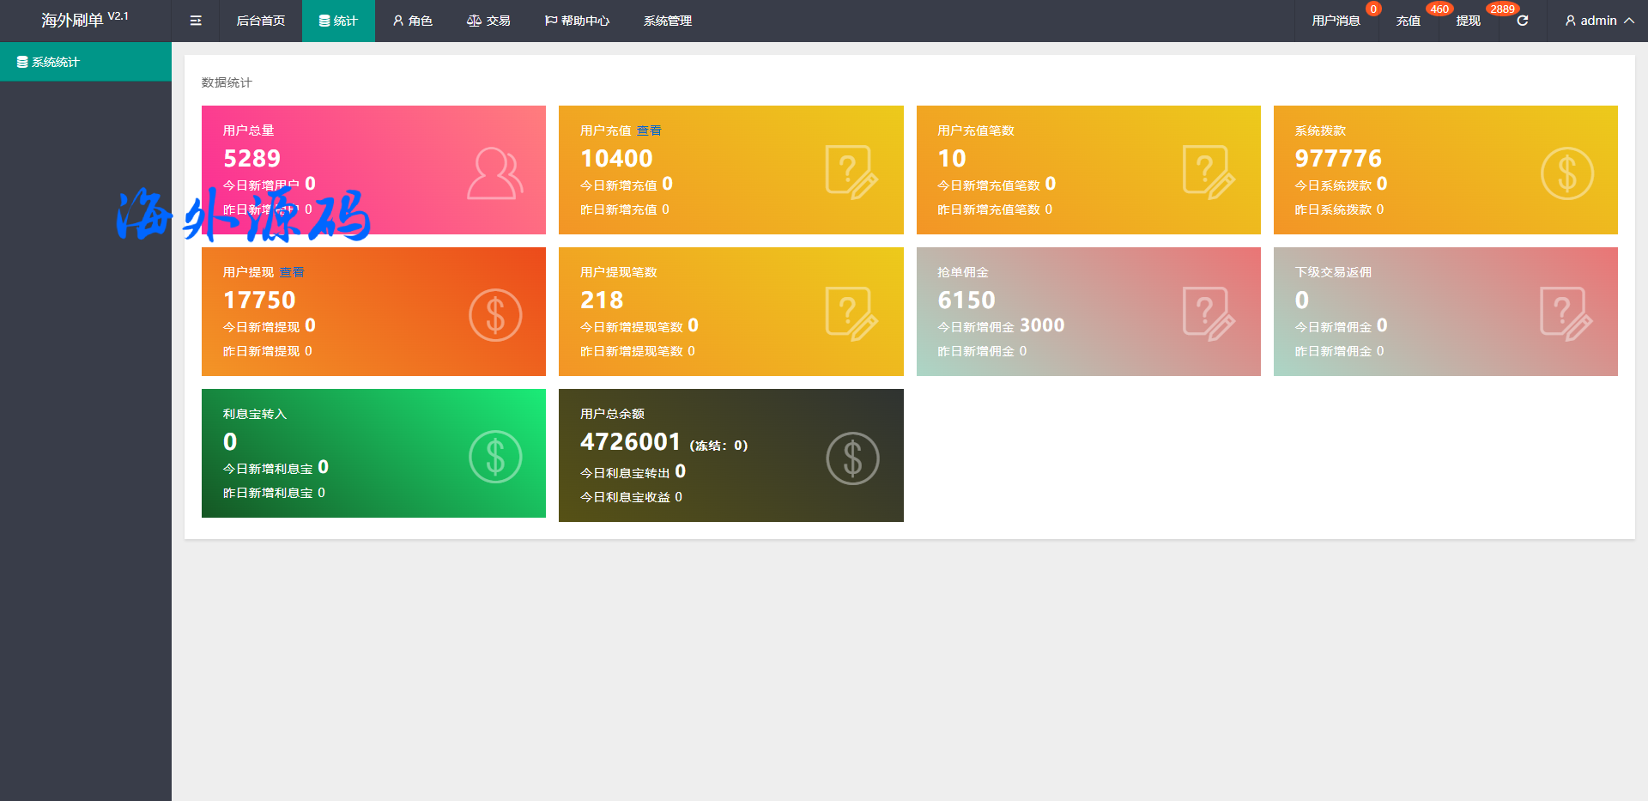Open the 后台首页 tab
The height and width of the screenshot is (801, 1648).
tap(260, 21)
